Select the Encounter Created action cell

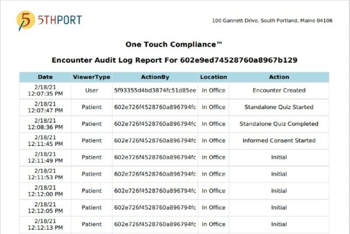(x=279, y=90)
